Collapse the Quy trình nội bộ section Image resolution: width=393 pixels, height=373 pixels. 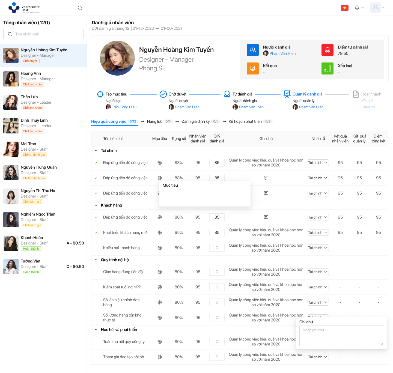click(x=96, y=260)
